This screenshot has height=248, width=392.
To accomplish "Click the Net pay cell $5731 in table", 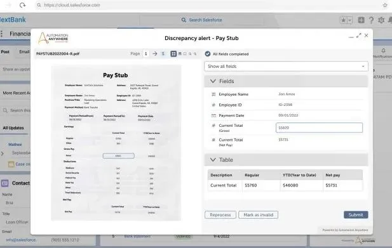I will pos(331,185).
